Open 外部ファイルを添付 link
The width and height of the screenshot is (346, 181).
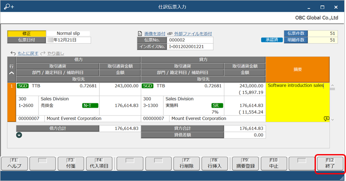(193, 34)
